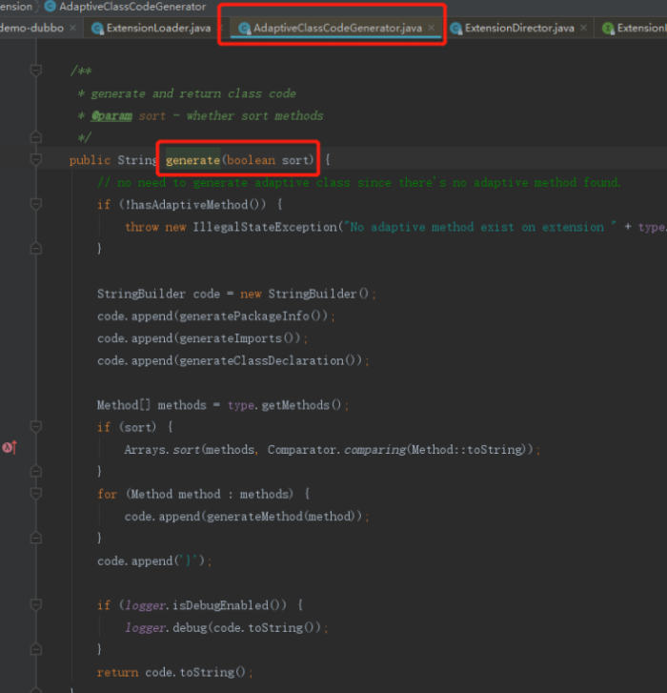Switch to the demo-dubbo tab
The height and width of the screenshot is (693, 667).
point(31,28)
